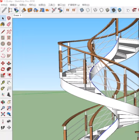Click the Select arrow tool button
The width and height of the screenshot is (139, 140).
[3, 18]
